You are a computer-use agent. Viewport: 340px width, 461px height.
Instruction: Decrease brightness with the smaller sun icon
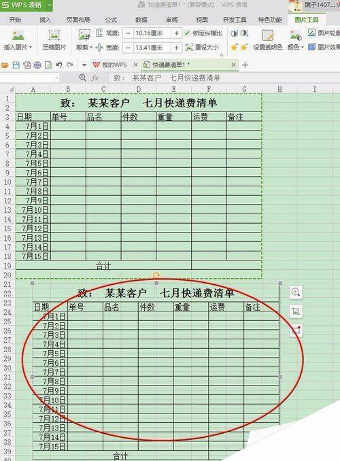pos(244,47)
